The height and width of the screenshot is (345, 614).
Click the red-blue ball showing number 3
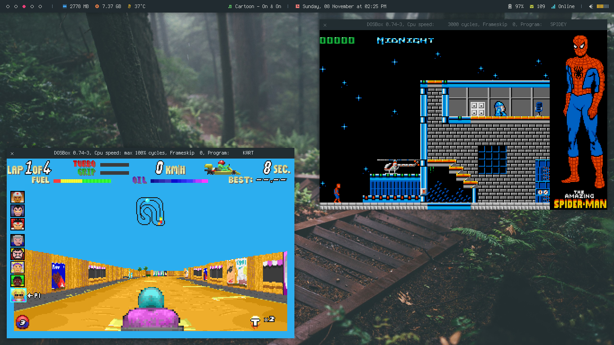point(22,322)
